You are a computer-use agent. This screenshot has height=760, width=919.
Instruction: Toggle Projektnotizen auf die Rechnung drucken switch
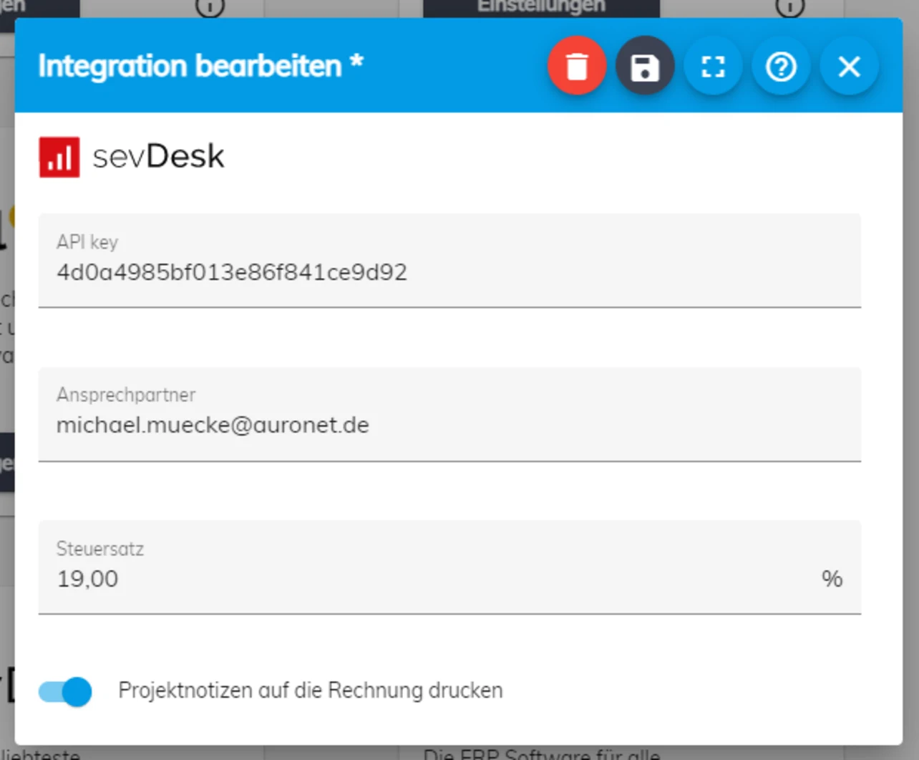(x=65, y=691)
